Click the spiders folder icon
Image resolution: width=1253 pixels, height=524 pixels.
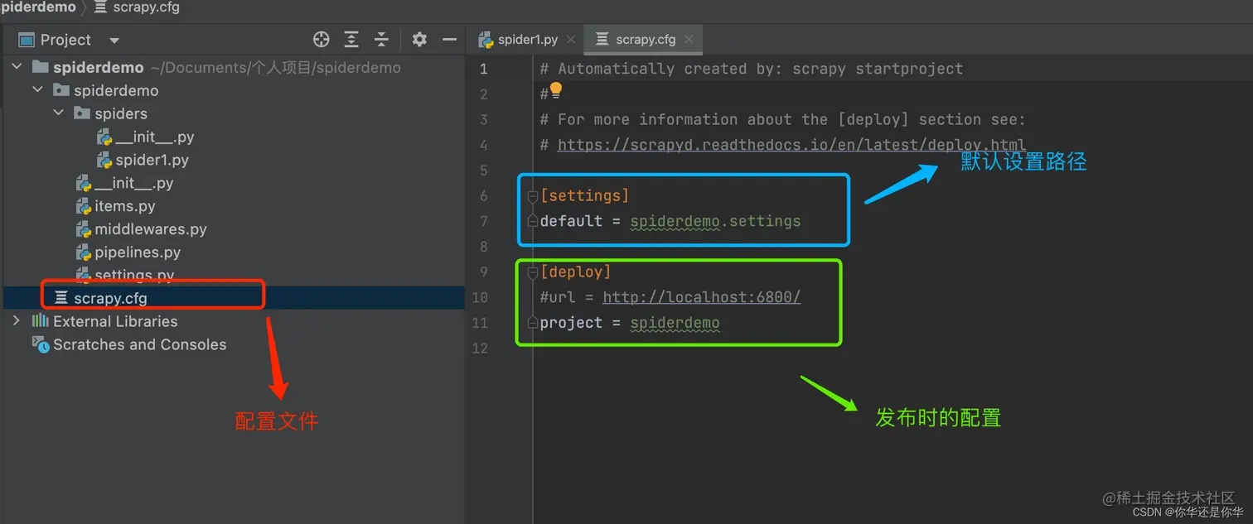81,113
